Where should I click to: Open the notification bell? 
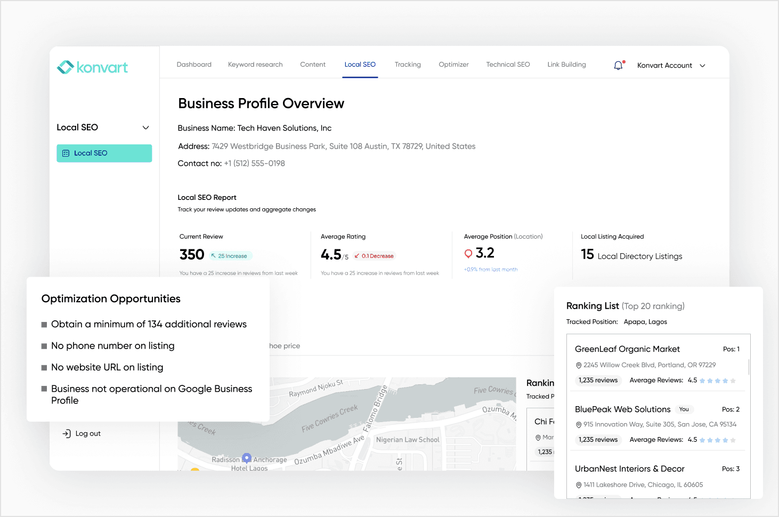click(x=618, y=65)
